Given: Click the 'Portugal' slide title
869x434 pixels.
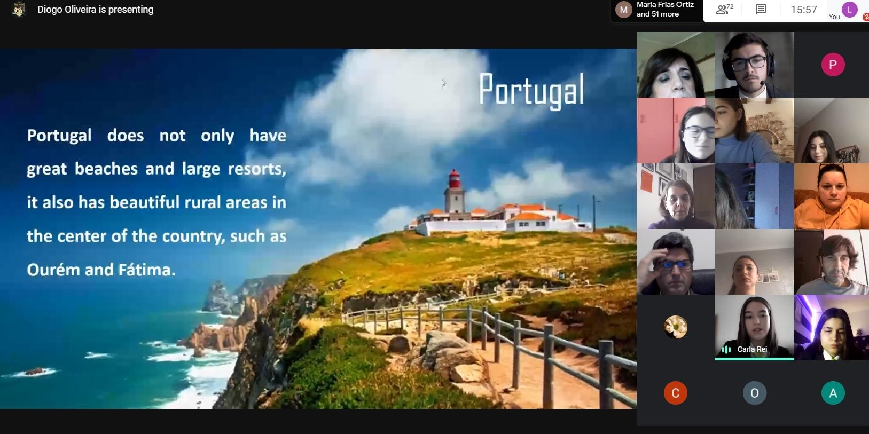Looking at the screenshot, I should 531,91.
